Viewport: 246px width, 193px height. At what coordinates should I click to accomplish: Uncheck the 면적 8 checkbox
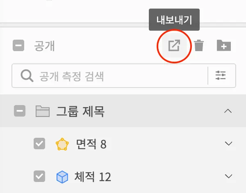pos(39,144)
